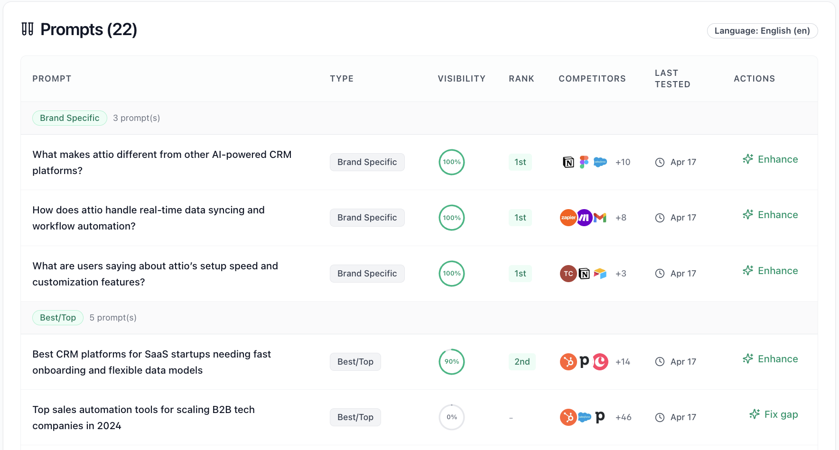
Task: Click Best/Top type tag in SaaS startups row
Action: [355, 362]
